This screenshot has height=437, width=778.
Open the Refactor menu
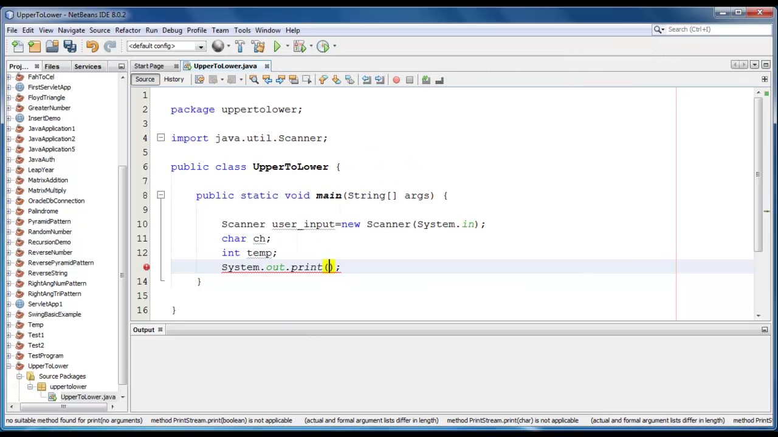coord(128,30)
